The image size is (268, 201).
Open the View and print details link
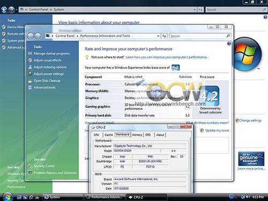[x=100, y=123]
